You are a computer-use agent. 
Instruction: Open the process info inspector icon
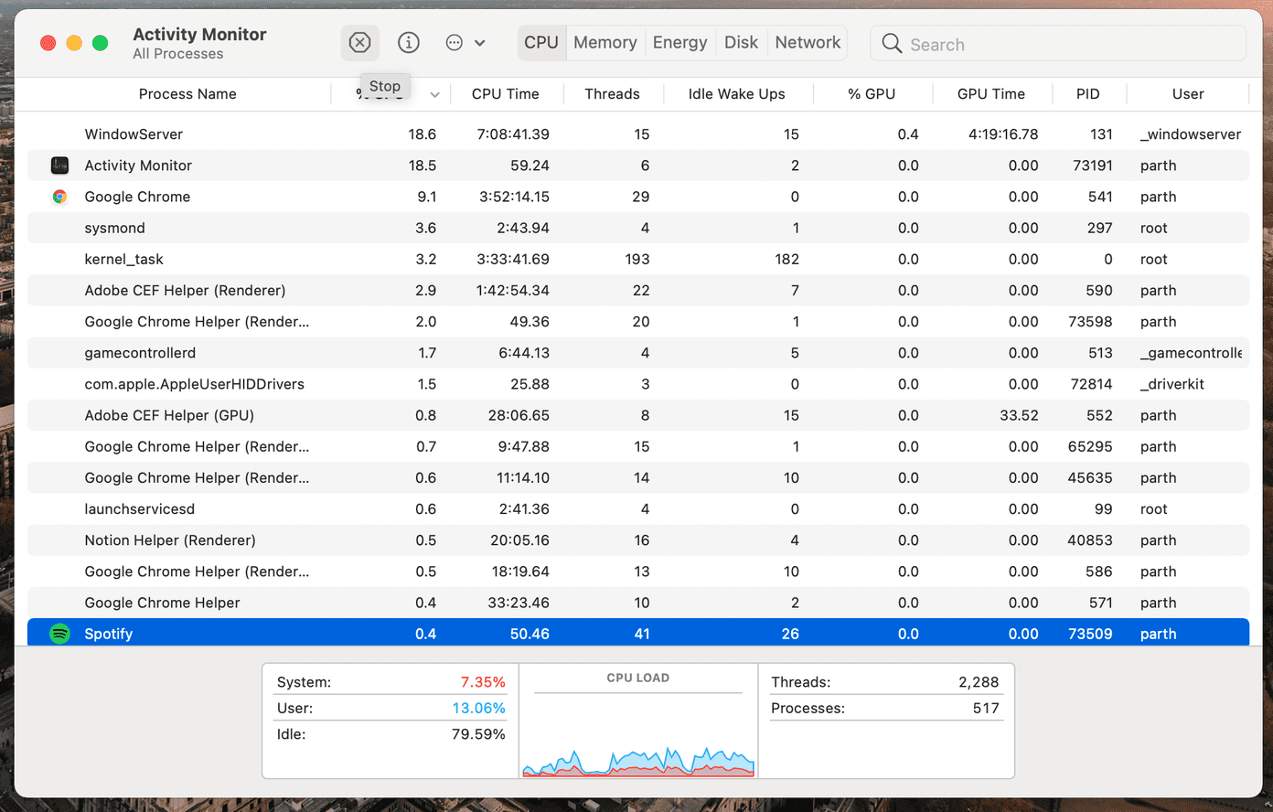click(409, 43)
